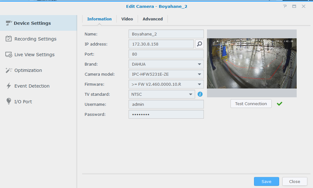Click the camera preview thumbnail
Image resolution: width=313 pixels, height=188 pixels.
[252, 63]
